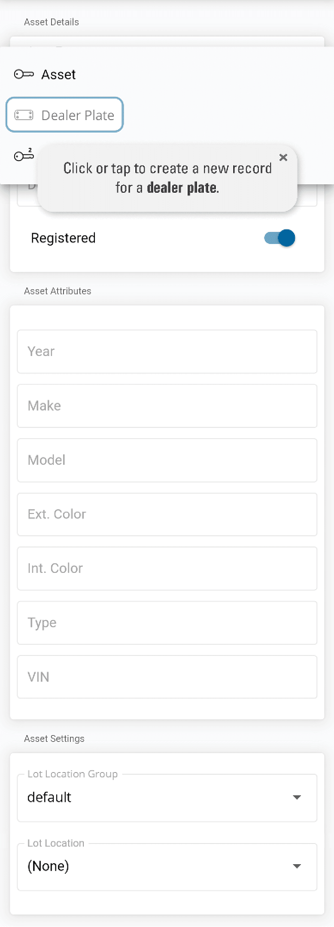Image resolution: width=334 pixels, height=927 pixels.
Task: Click the dealer plate icon
Action: coord(24,115)
